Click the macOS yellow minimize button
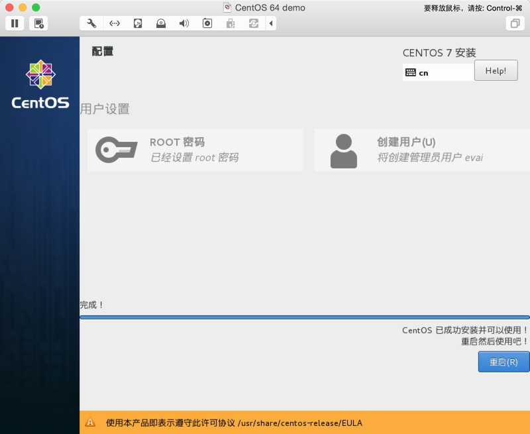530x434 pixels. 23,7
